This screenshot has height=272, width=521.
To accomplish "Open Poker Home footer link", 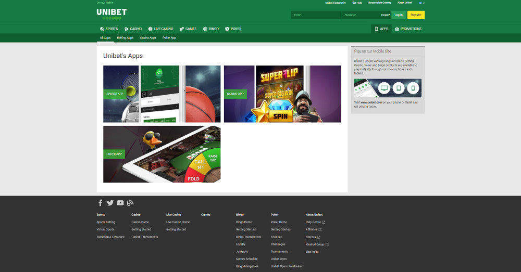I will (x=279, y=222).
